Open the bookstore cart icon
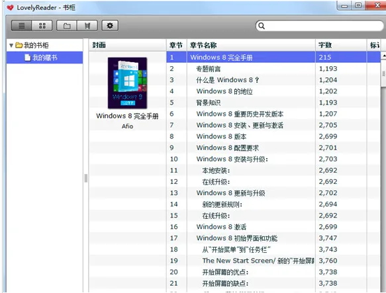Screen dimensions: 386x293 click(87, 26)
